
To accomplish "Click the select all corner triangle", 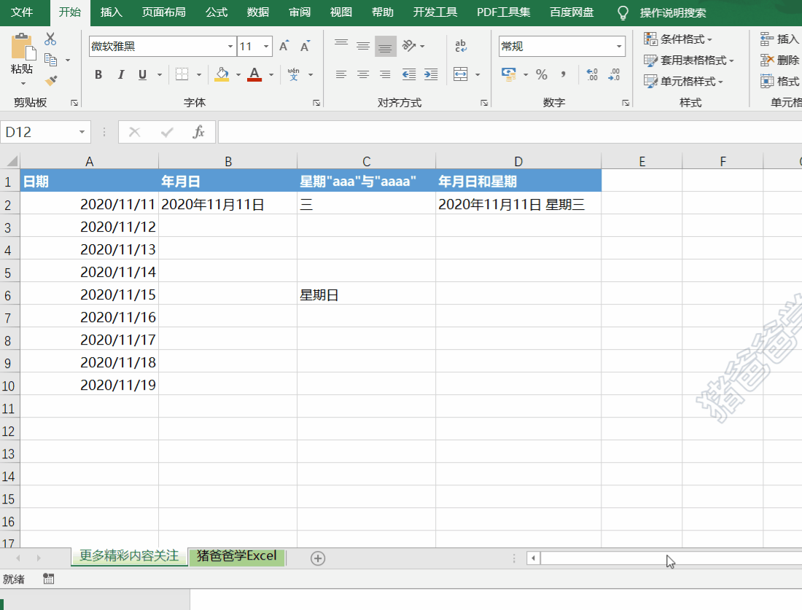I will (11, 162).
